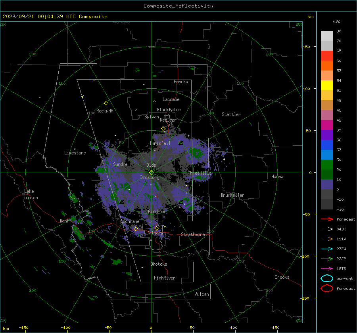
Task: Click the HighRiver label
Action: point(165,278)
